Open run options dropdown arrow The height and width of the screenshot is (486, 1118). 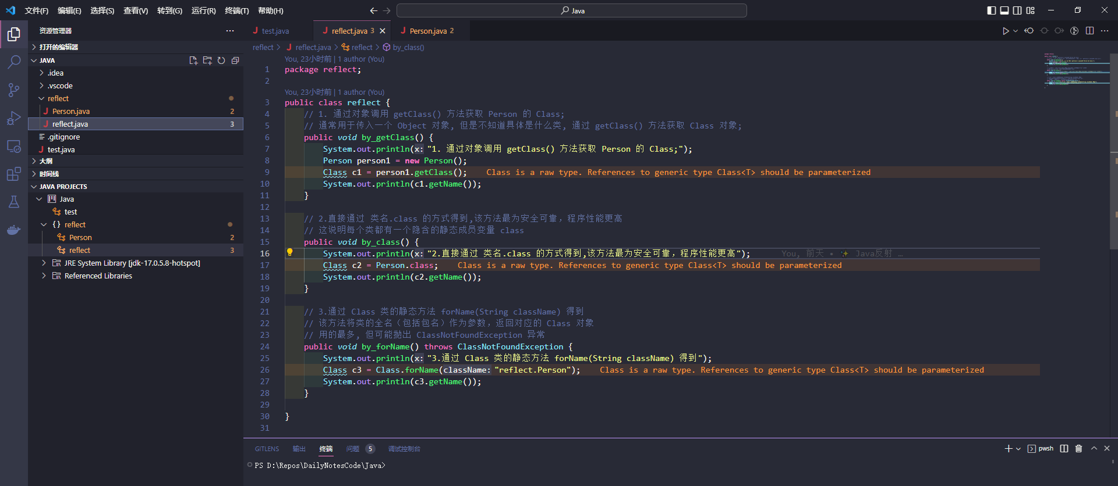(x=1016, y=31)
